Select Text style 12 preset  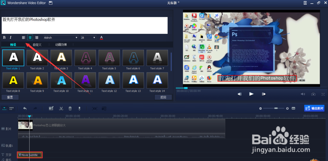(x=109, y=80)
